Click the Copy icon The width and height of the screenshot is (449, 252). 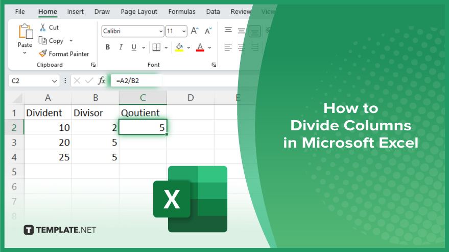43,41
